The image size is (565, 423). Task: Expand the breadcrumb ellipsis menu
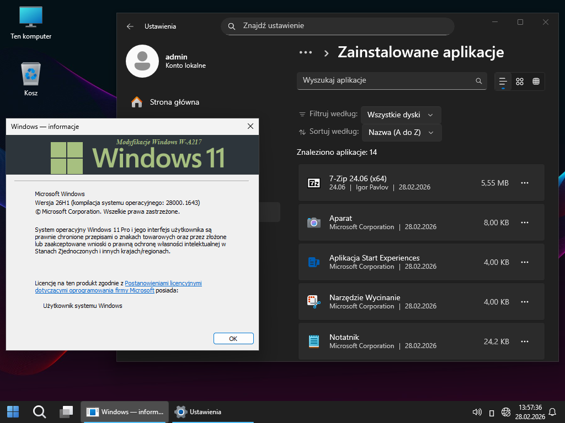coord(306,52)
